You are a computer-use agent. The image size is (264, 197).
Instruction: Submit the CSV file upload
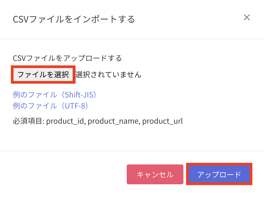pyautogui.click(x=219, y=174)
